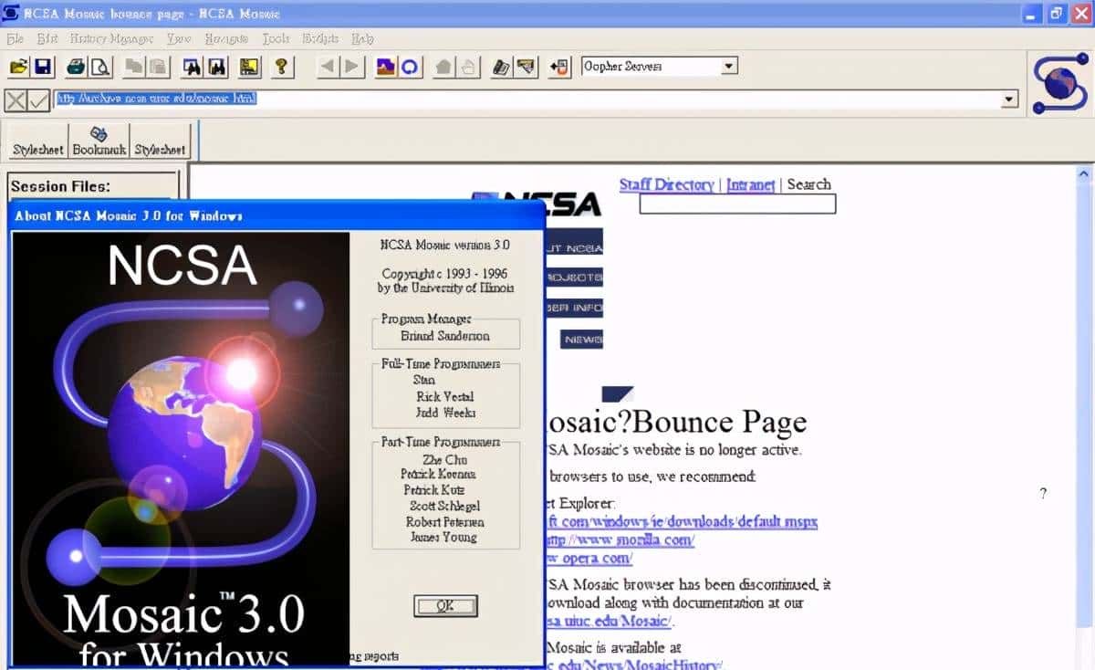Click the NCSA globe logo at top right
Viewport: 1095px width, 670px height.
[x=1059, y=83]
